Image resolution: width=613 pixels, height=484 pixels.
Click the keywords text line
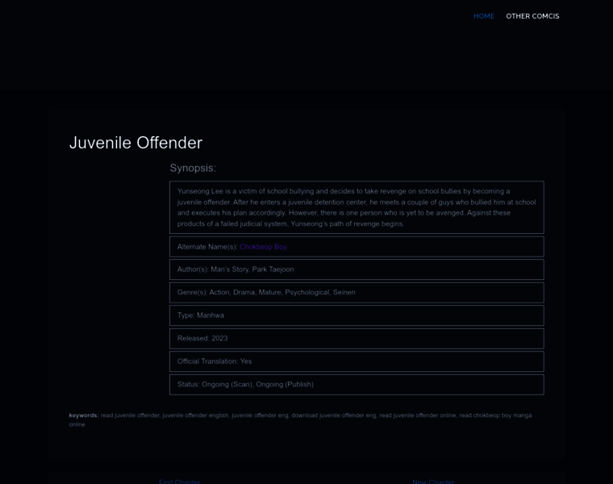tap(300, 419)
